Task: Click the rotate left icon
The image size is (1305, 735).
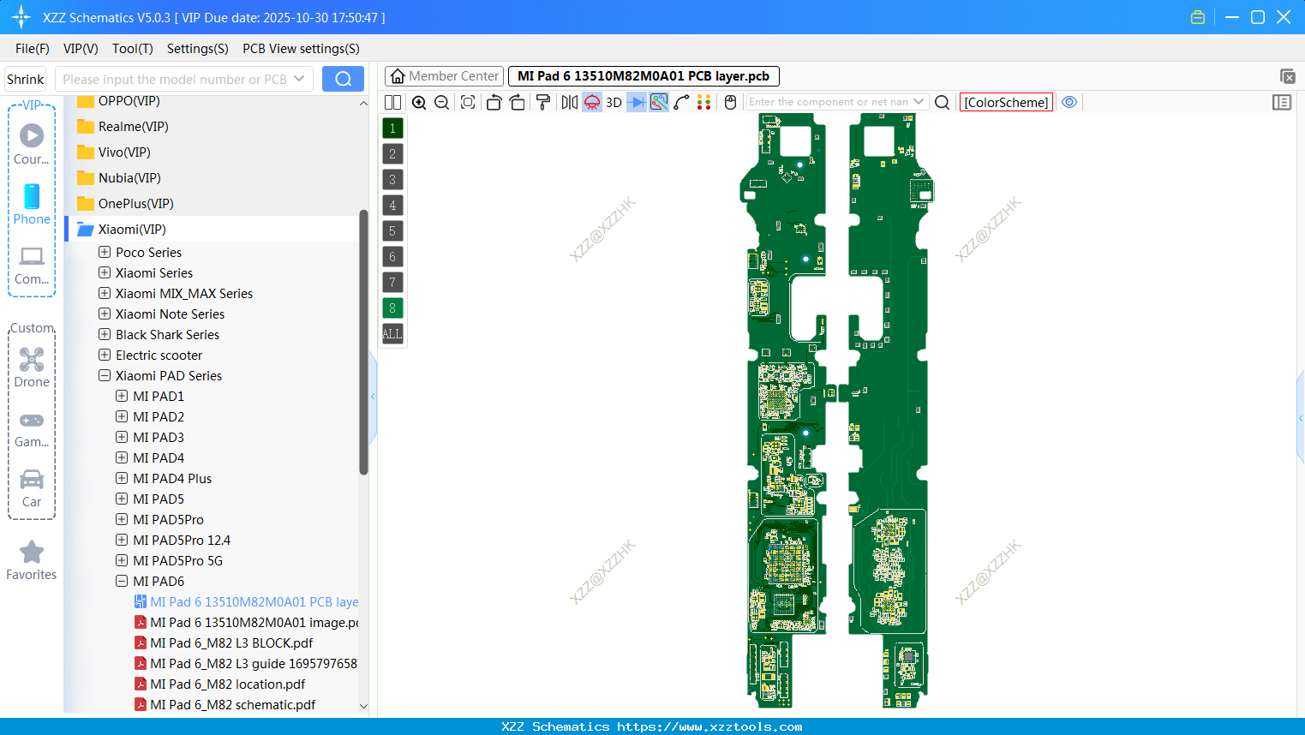Action: (x=494, y=102)
